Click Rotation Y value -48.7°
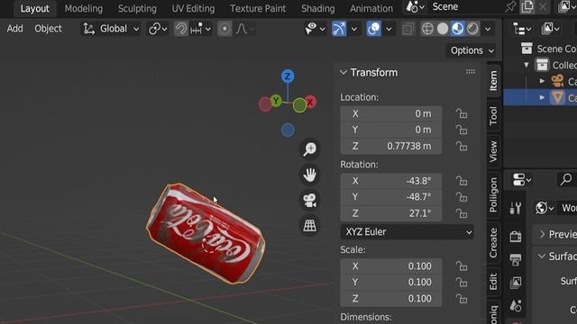This screenshot has height=324, width=577. (390, 197)
